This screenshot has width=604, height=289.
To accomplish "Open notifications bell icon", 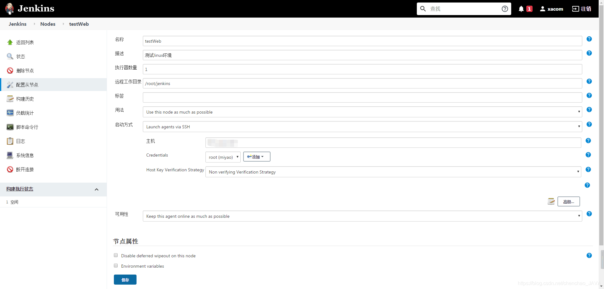I will coord(521,9).
